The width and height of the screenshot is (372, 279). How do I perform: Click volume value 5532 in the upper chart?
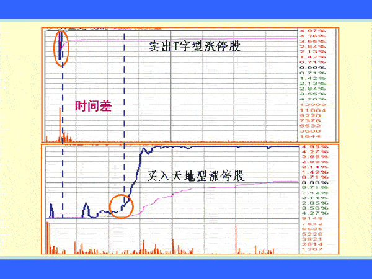pyautogui.click(x=311, y=126)
